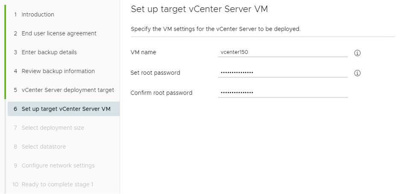Click the Set root password label
This screenshot has height=194, width=400.
click(x=155, y=73)
